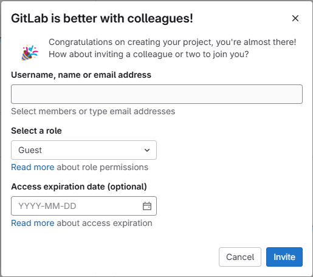Open the Guest role dropdown
313x277 pixels.
coord(84,150)
